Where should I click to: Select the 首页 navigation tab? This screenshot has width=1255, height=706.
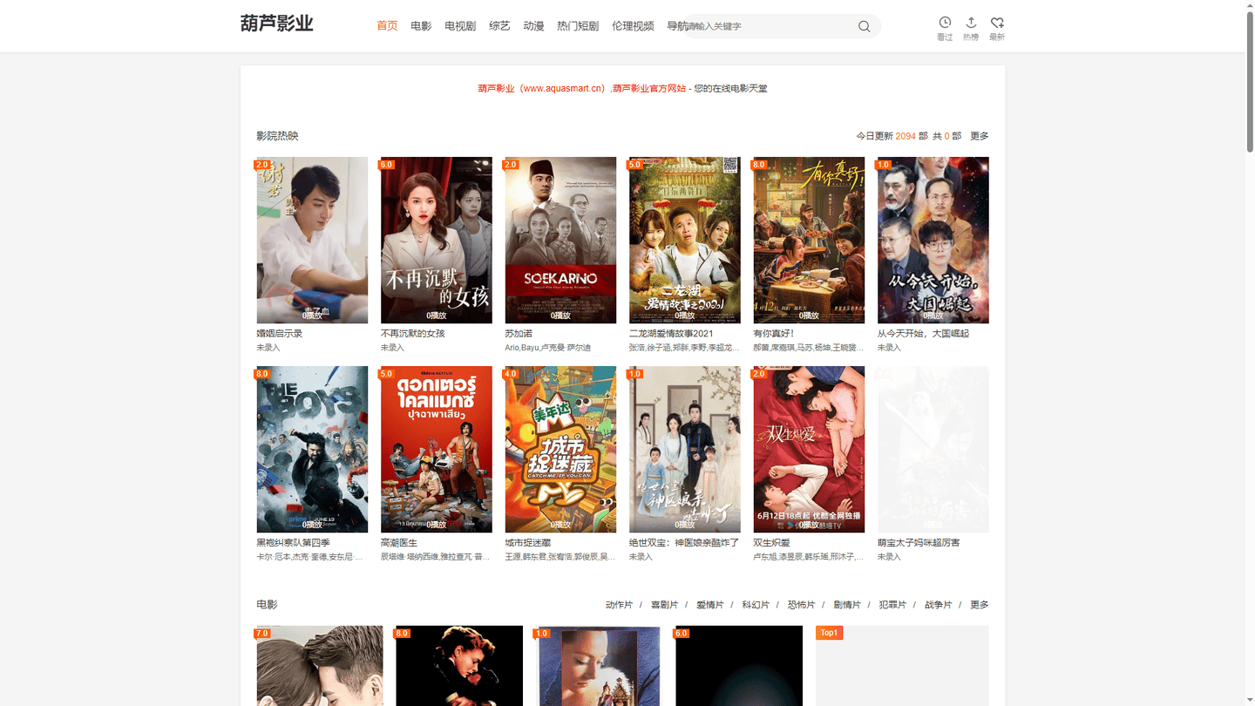tap(387, 26)
